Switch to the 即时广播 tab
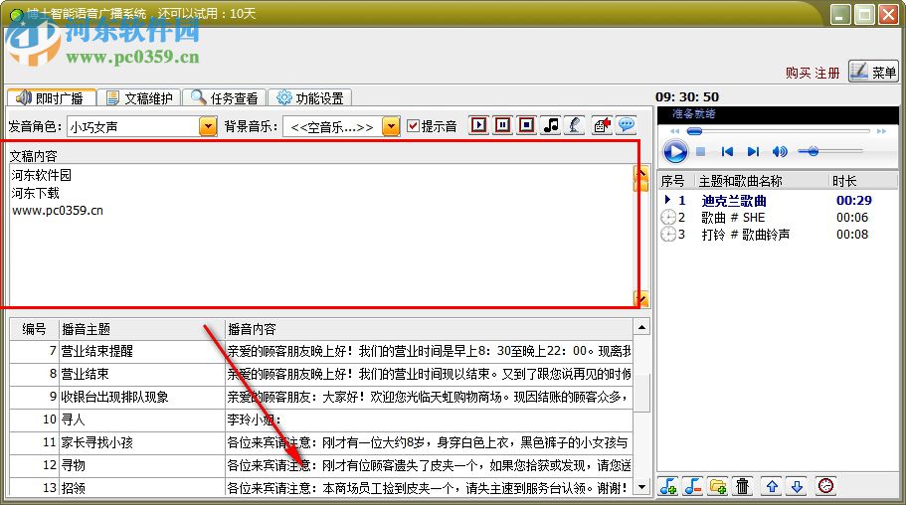This screenshot has width=906, height=505. pyautogui.click(x=51, y=98)
